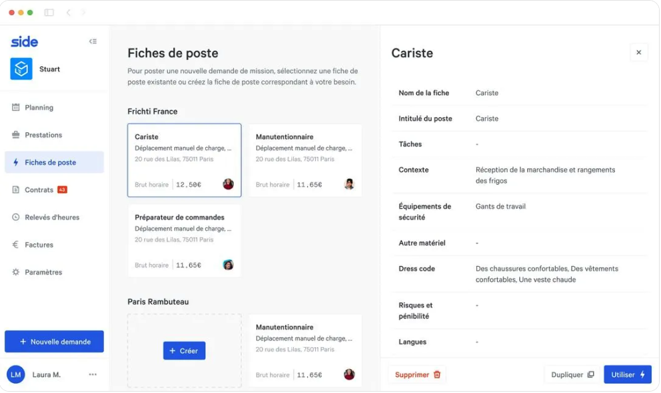Select the Préparateur de commandes card
The width and height of the screenshot is (661, 393).
click(x=184, y=241)
